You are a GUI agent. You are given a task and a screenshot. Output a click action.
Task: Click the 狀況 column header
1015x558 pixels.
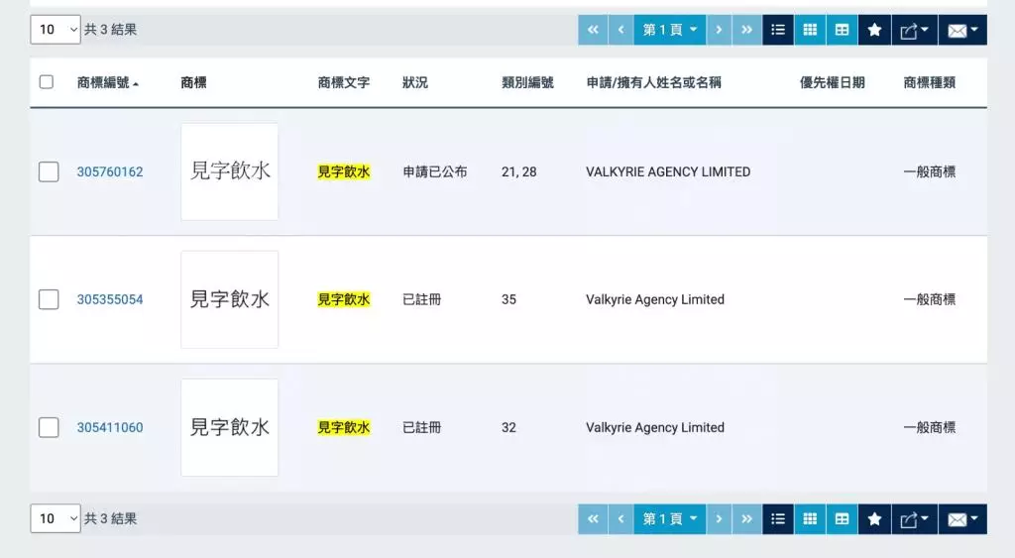(415, 83)
